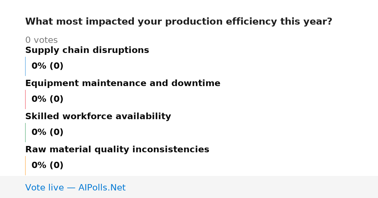Click '0% (0)' result for Skilled workforce
The height and width of the screenshot is (198, 378).
[x=47, y=132]
